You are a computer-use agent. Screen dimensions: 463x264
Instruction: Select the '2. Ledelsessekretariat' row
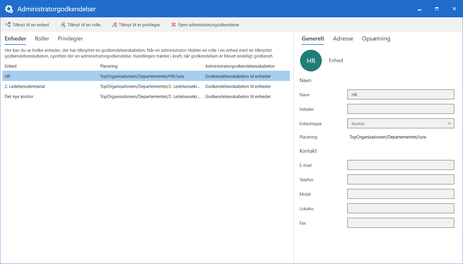click(25, 86)
